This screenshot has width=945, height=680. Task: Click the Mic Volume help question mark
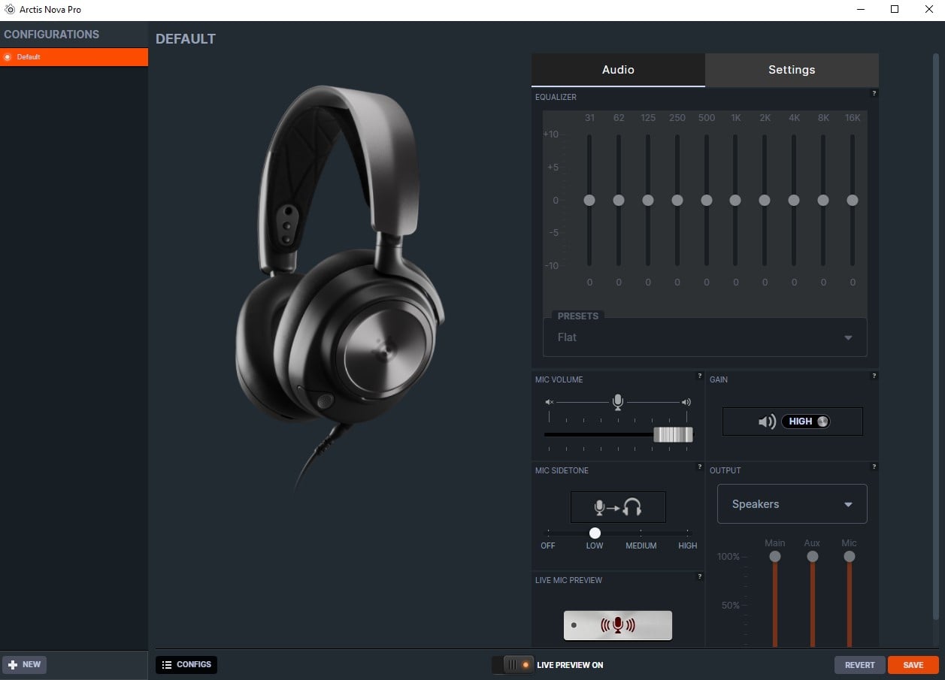tap(700, 376)
